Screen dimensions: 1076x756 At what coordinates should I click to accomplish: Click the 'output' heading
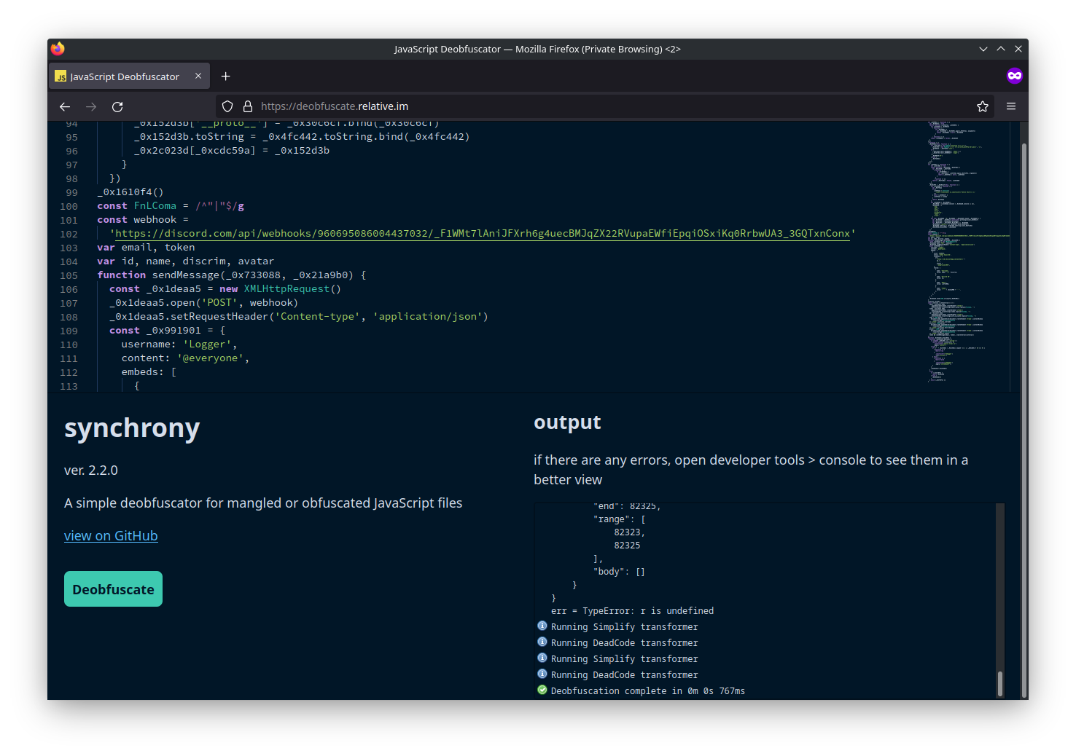click(x=567, y=422)
